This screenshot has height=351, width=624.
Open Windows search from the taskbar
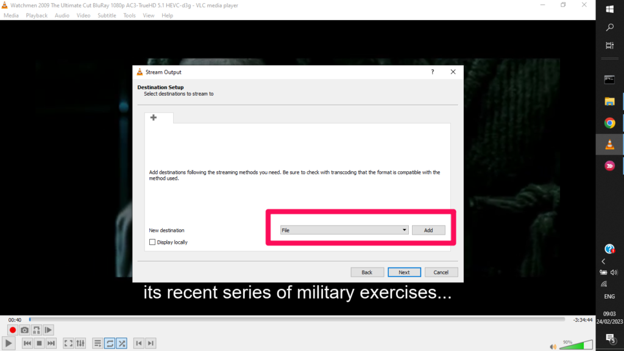click(x=609, y=27)
